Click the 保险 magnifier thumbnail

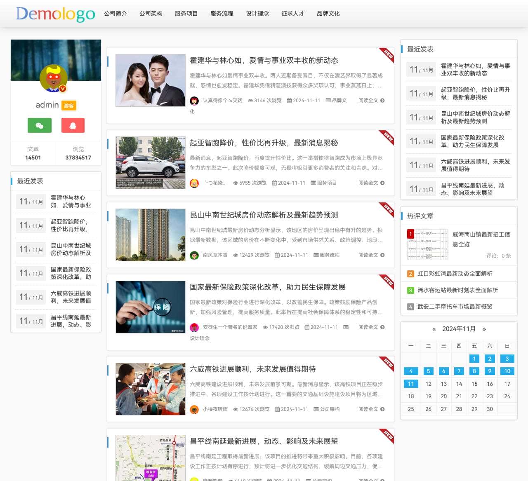pos(151,307)
